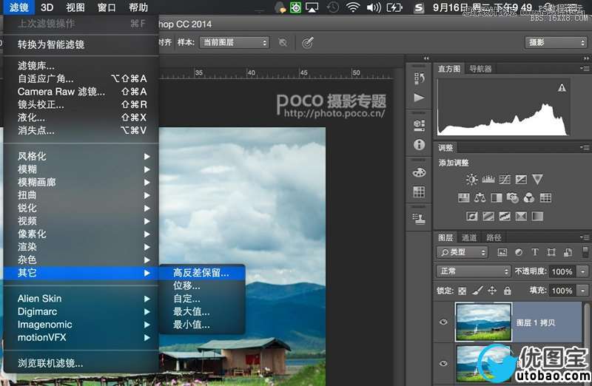Choose 最小值... from submenu

tap(202, 325)
